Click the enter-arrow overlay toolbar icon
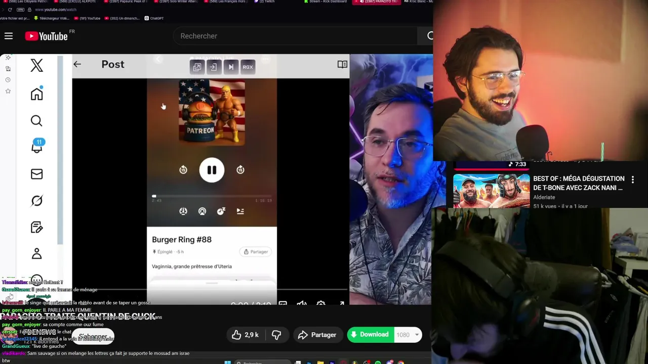Screen dimensions: 648x364 pos(213,67)
